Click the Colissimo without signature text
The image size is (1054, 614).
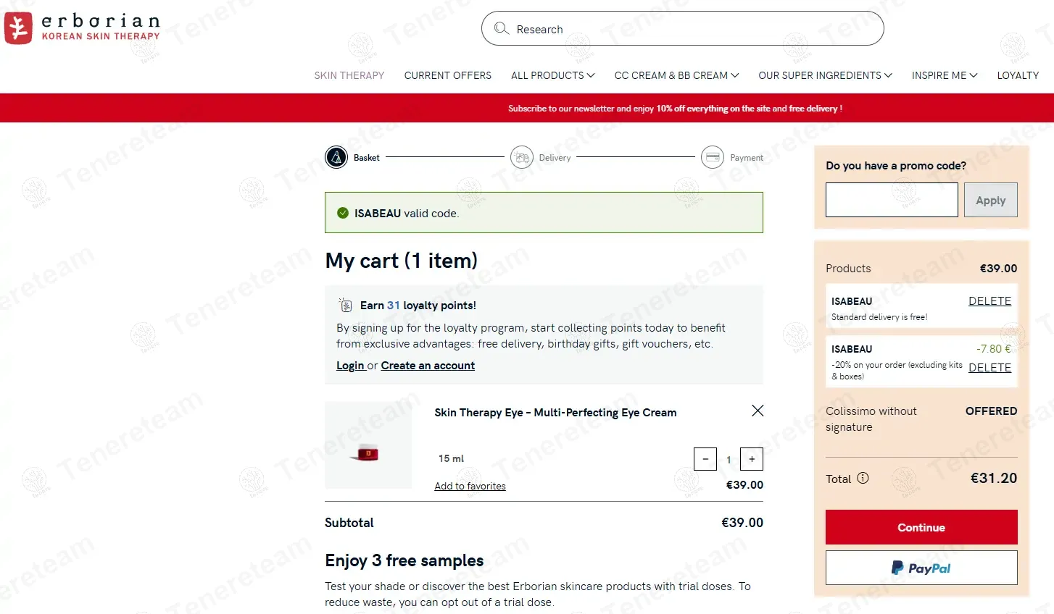pos(871,419)
